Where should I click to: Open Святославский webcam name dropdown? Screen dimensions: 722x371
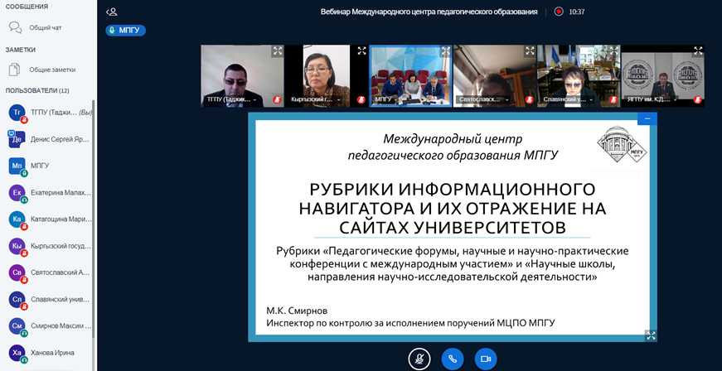coord(484,99)
